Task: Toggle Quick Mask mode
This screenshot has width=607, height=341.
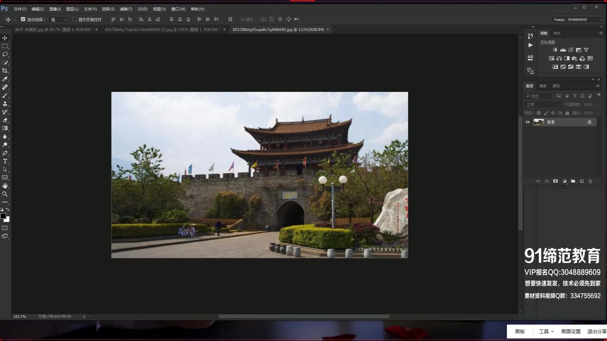Action: point(5,228)
